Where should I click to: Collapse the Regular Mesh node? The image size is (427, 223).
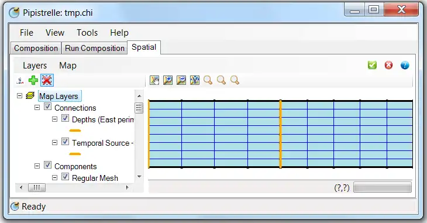click(54, 178)
